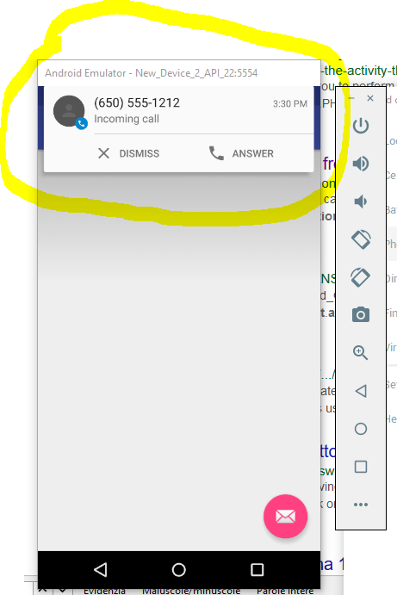Viewport: 397px width, 595px height.
Task: Lower volume with the volume down icon
Action: [361, 201]
